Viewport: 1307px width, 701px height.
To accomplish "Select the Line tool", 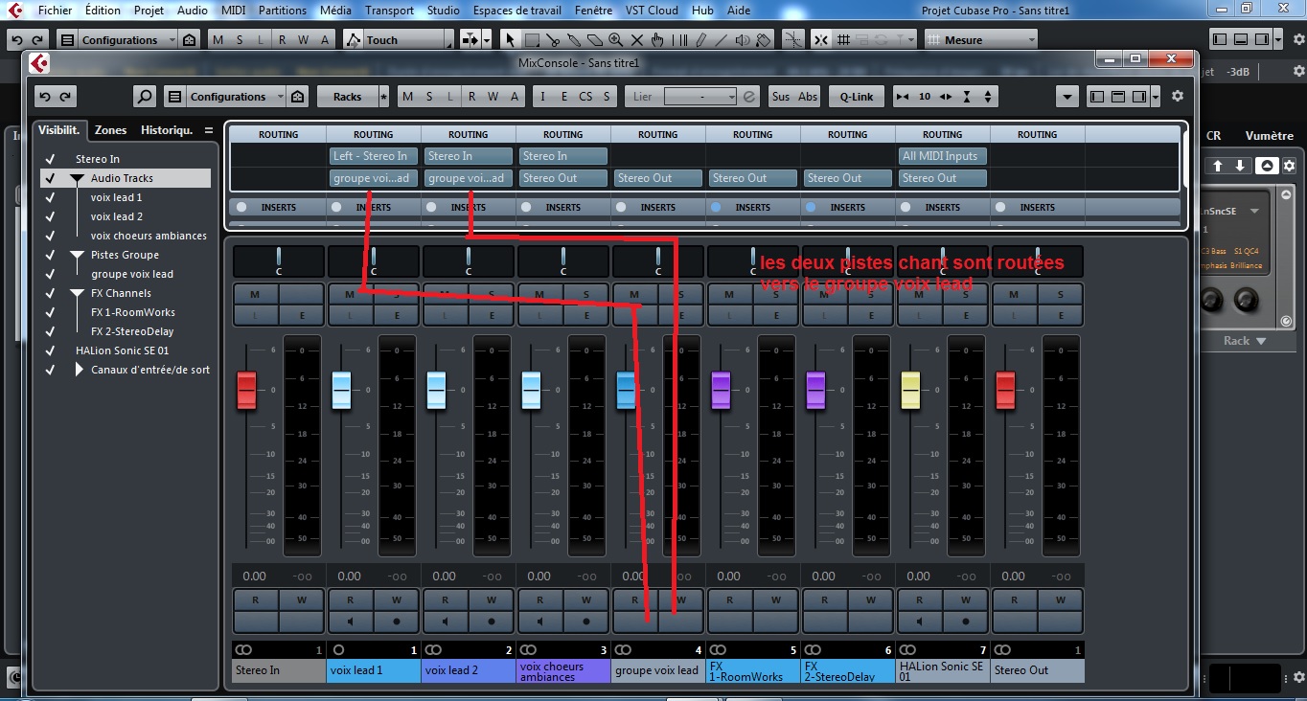I will (x=722, y=40).
